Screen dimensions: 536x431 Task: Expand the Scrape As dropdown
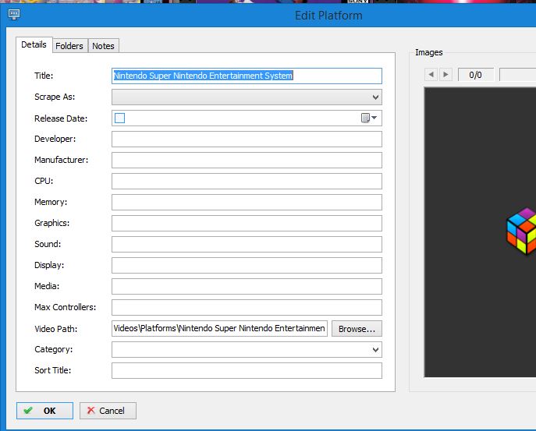[375, 97]
